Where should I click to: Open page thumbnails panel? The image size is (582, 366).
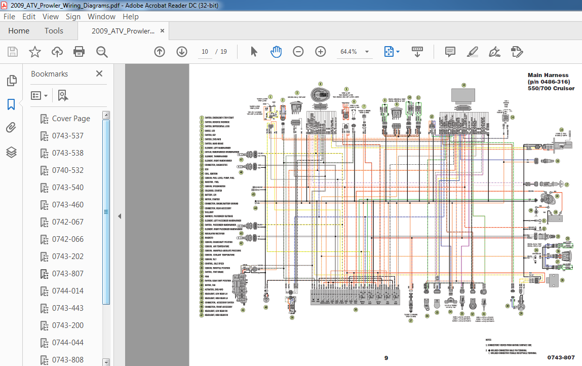point(12,80)
